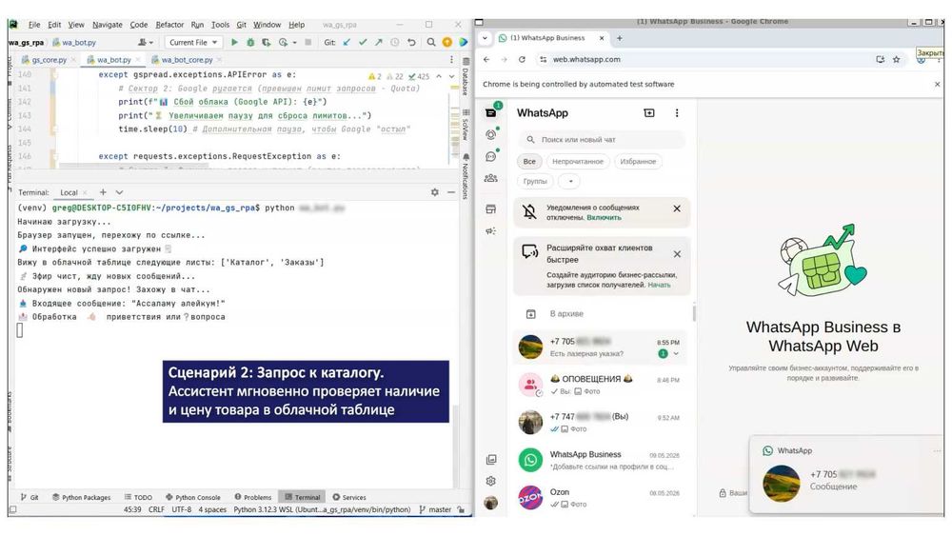Viewport: 952px width, 536px height.
Task: Hide the terminal panel with minus icon
Action: coord(451,192)
